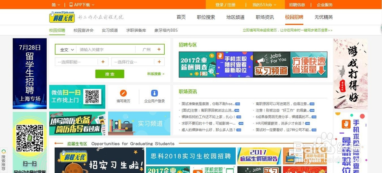Select the 校园招聘 sub-tab
The width and height of the screenshot is (382, 173).
(57, 30)
